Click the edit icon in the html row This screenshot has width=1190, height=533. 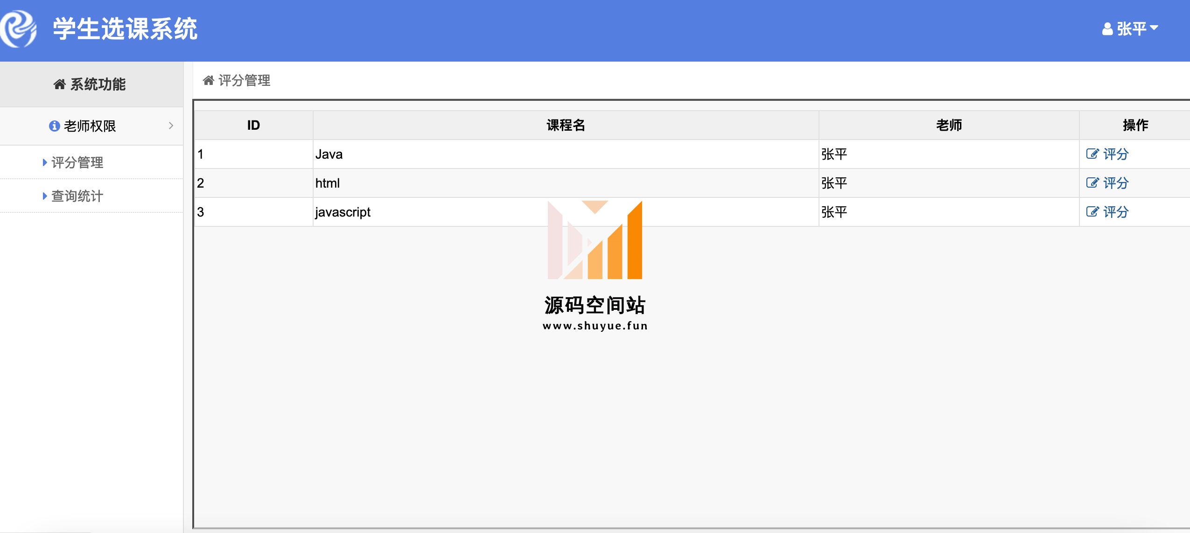[1092, 183]
